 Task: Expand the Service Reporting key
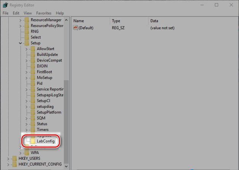point(27,90)
